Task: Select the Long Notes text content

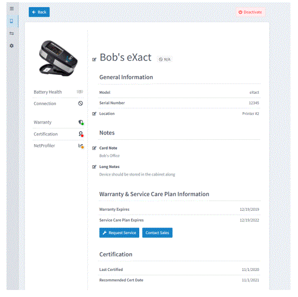Action: tap(137, 175)
